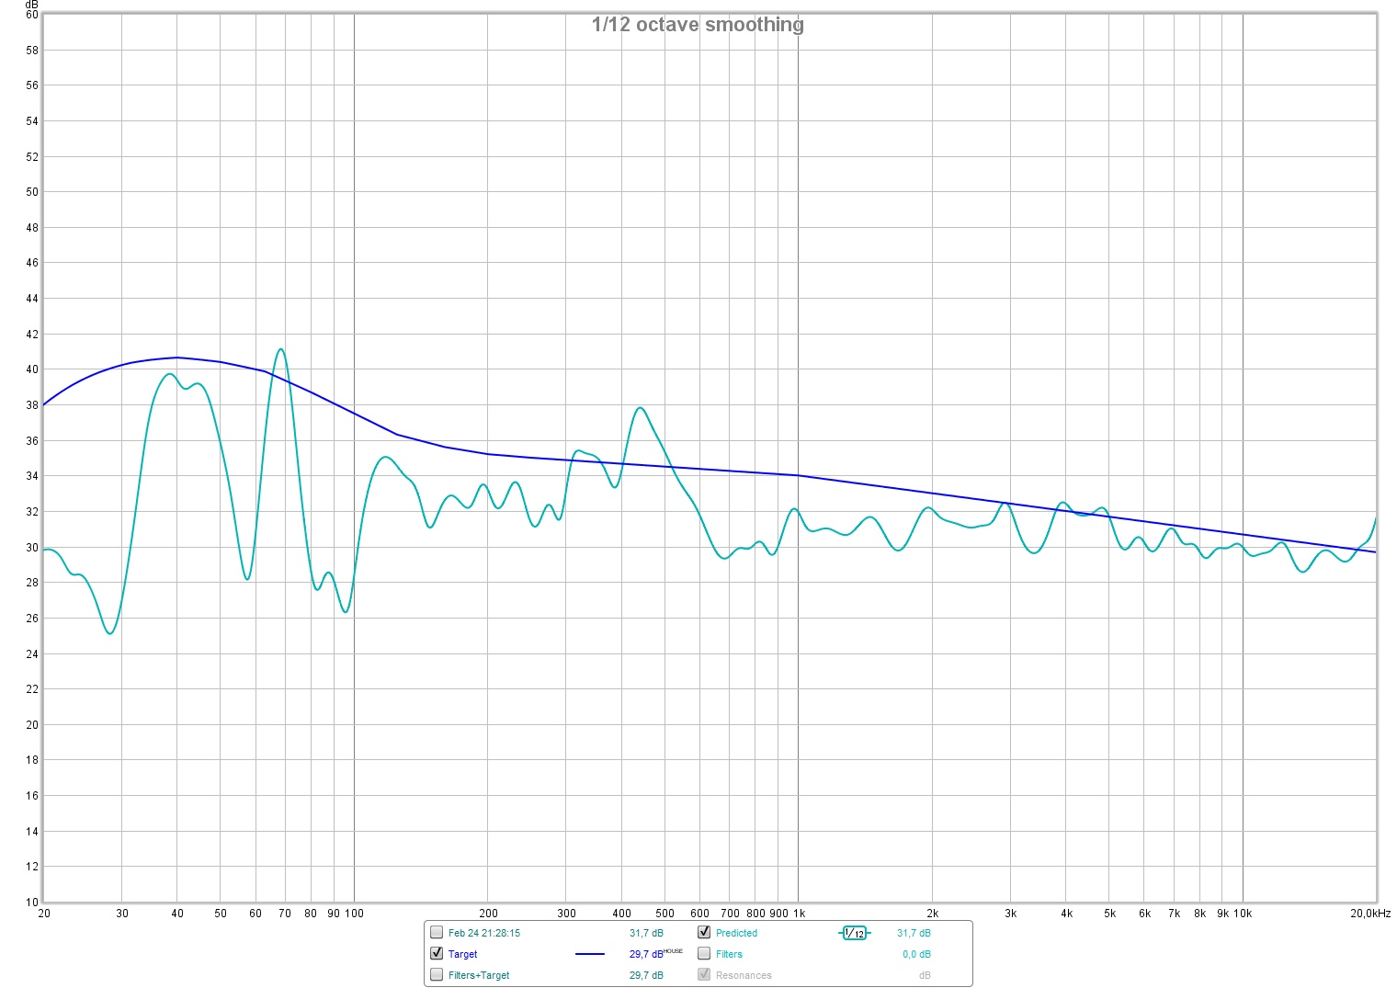Click the 20,0kHz frequency axis end label

1369,914
